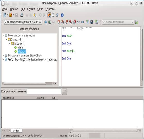Click the Compile icon in the macro toolbar
This screenshot has width=144, height=139.
pyautogui.click(x=46, y=22)
